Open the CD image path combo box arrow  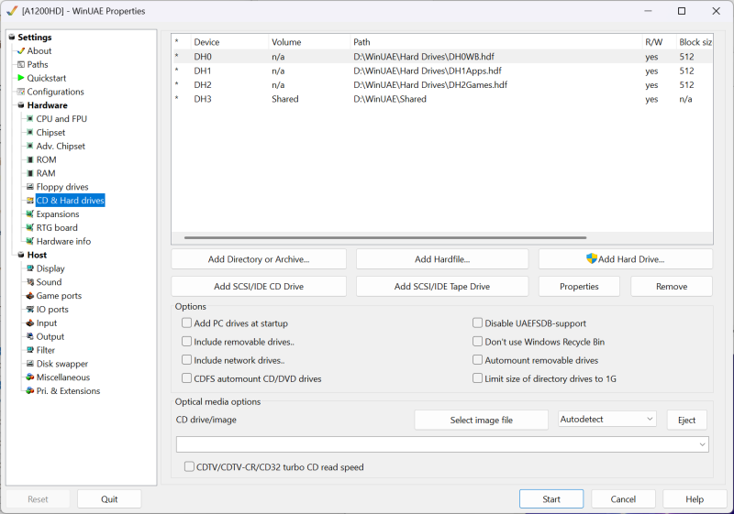(x=702, y=444)
